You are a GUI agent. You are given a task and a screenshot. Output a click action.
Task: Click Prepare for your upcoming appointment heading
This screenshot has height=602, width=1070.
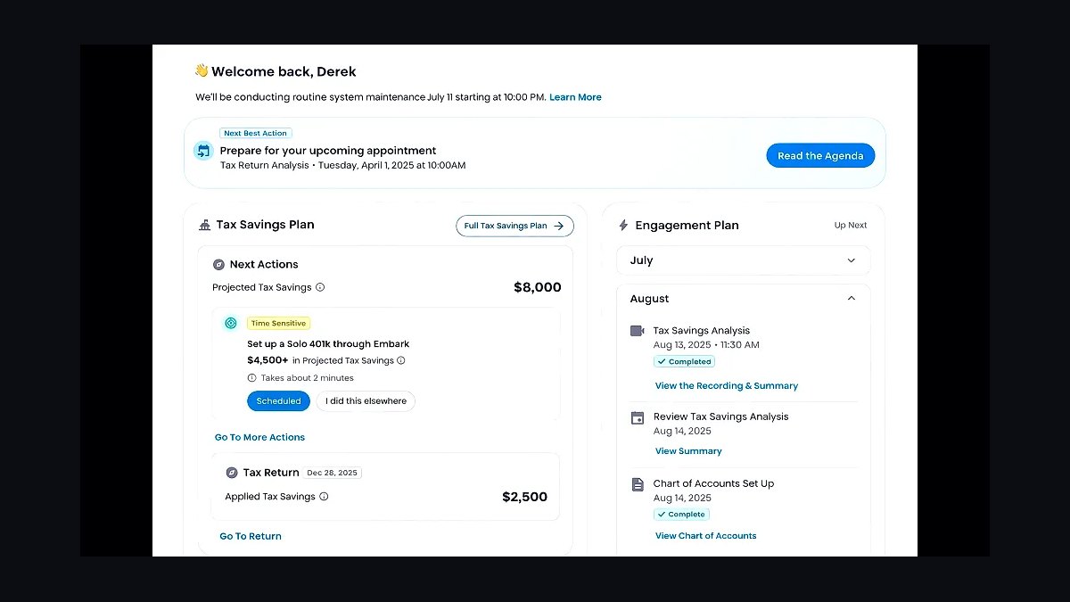[328, 151]
